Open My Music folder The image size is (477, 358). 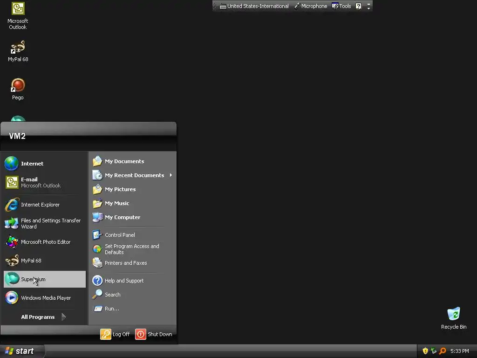click(x=133, y=203)
